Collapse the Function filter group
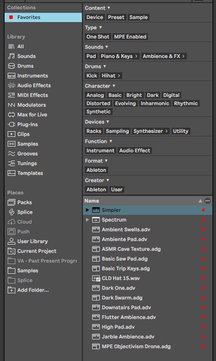Image resolution: width=216 pixels, height=361 pixels. pyautogui.click(x=111, y=141)
